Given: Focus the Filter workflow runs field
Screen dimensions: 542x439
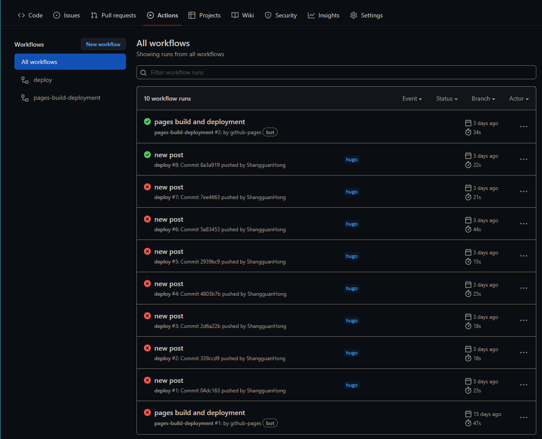Looking at the screenshot, I should point(336,72).
